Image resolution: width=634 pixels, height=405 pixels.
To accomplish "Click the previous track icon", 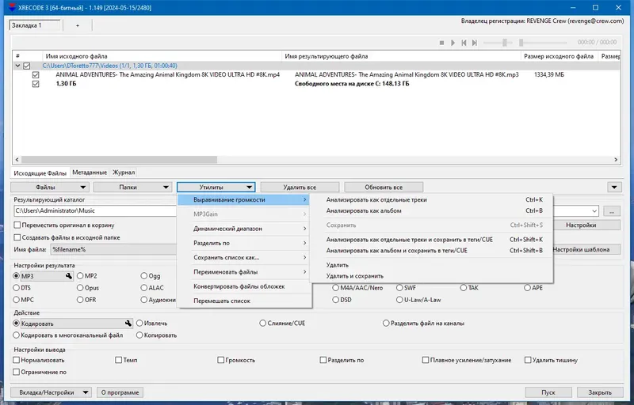I will (464, 43).
